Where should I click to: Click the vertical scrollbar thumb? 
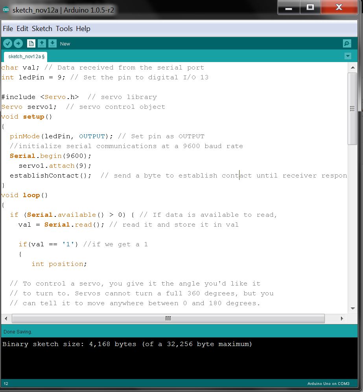[x=352, y=109]
